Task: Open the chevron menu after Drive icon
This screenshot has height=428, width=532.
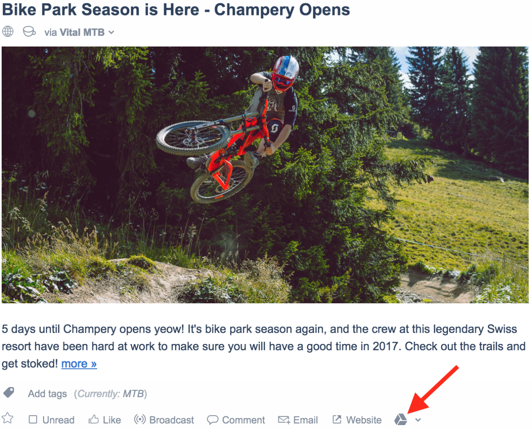Action: (418, 420)
